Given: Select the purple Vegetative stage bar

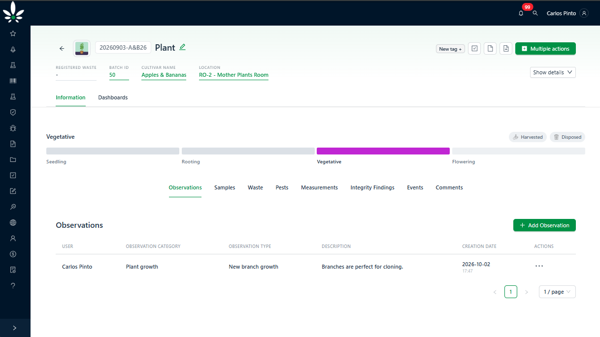Looking at the screenshot, I should (383, 151).
